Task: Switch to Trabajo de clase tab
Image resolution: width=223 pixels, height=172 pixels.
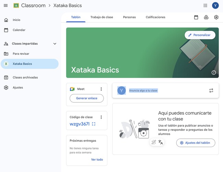Action: coord(102,17)
